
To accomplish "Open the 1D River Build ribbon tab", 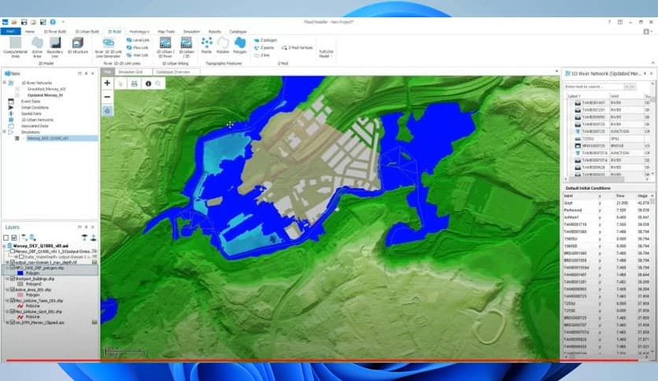I will pos(55,31).
